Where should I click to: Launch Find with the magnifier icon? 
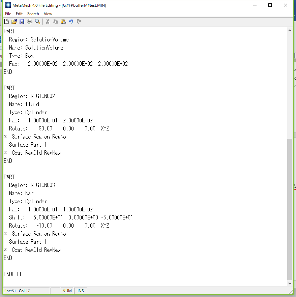point(37,22)
